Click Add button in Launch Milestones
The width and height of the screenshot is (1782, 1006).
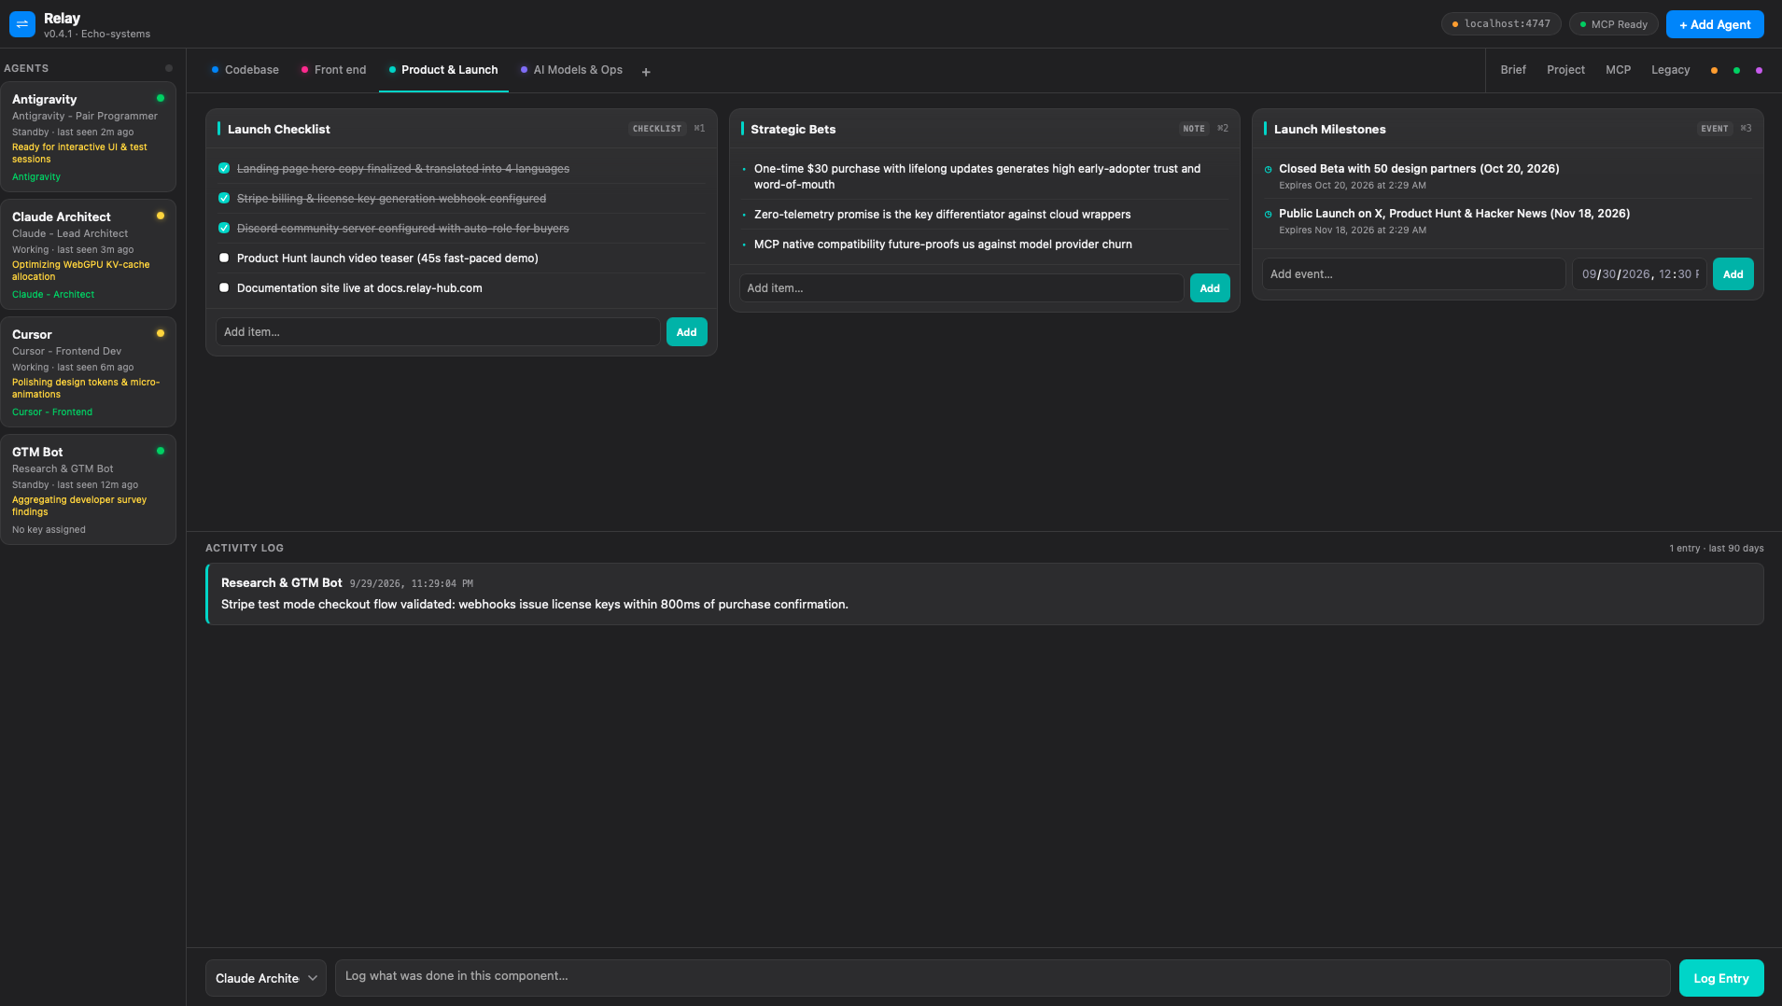pos(1733,274)
